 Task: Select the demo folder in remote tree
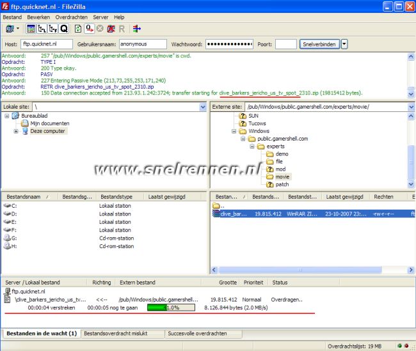tap(282, 154)
